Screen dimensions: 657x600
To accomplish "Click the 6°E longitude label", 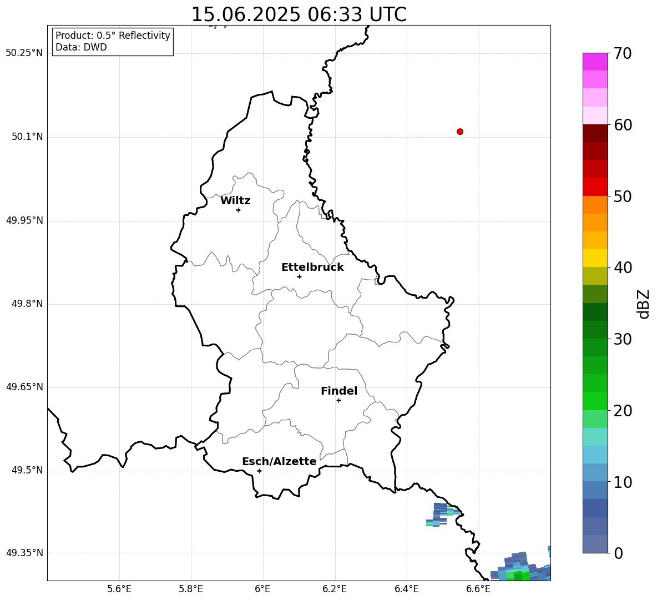I will tap(262, 589).
